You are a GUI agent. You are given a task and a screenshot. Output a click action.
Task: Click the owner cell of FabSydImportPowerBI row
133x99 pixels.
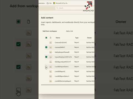click(x=90, y=52)
